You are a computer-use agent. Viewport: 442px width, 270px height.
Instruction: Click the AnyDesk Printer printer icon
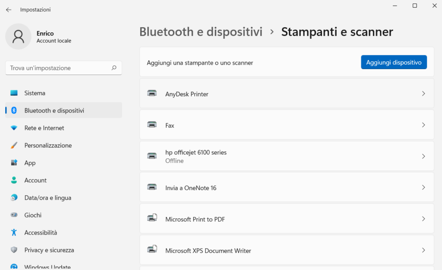pos(152,93)
